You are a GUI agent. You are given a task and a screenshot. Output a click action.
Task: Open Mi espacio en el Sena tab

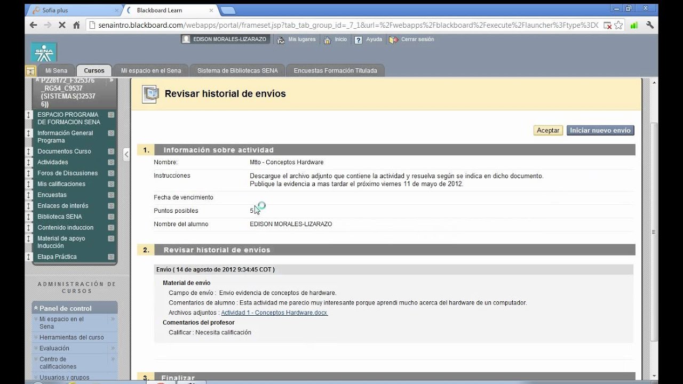pyautogui.click(x=151, y=70)
